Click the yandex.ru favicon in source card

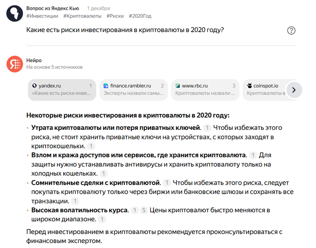tap(34, 86)
